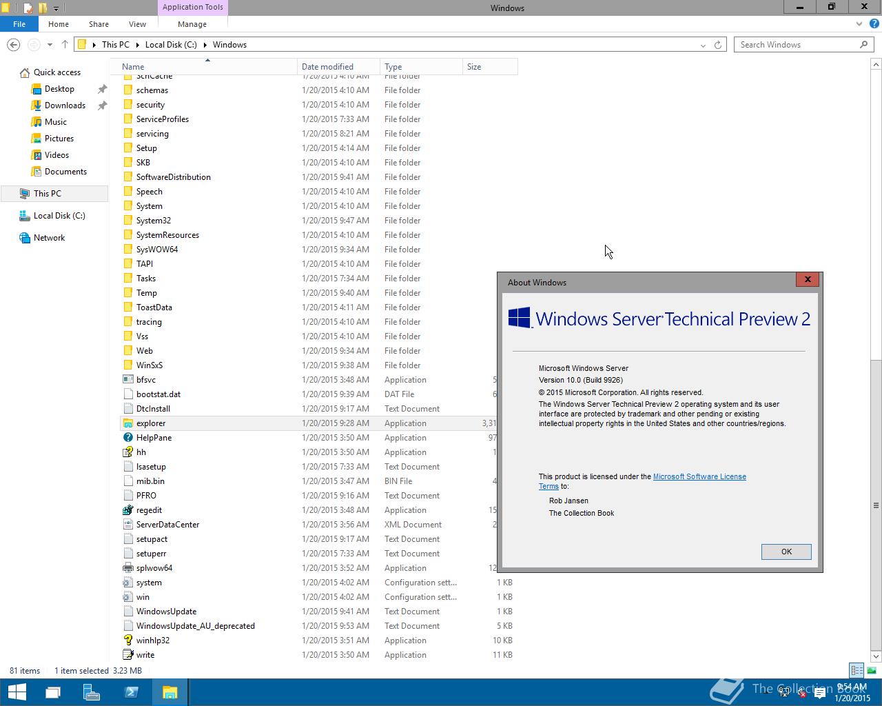Open the View ribbon tab
The height and width of the screenshot is (706, 882).
click(x=137, y=23)
